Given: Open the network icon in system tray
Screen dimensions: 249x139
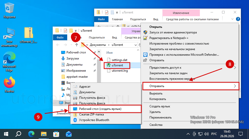Looking at the screenshot, I should click(200, 134).
